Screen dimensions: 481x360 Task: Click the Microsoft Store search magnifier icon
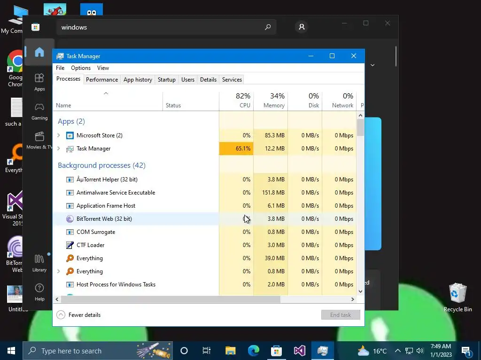point(267,27)
